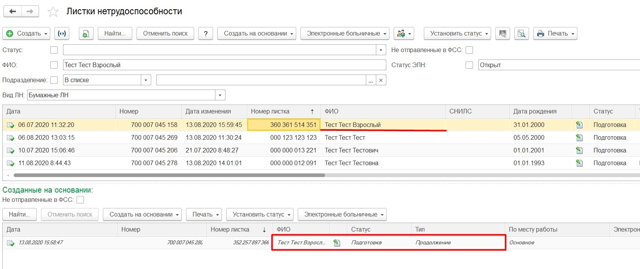
Task: Enable the Статус filter checkbox
Action: (54, 50)
